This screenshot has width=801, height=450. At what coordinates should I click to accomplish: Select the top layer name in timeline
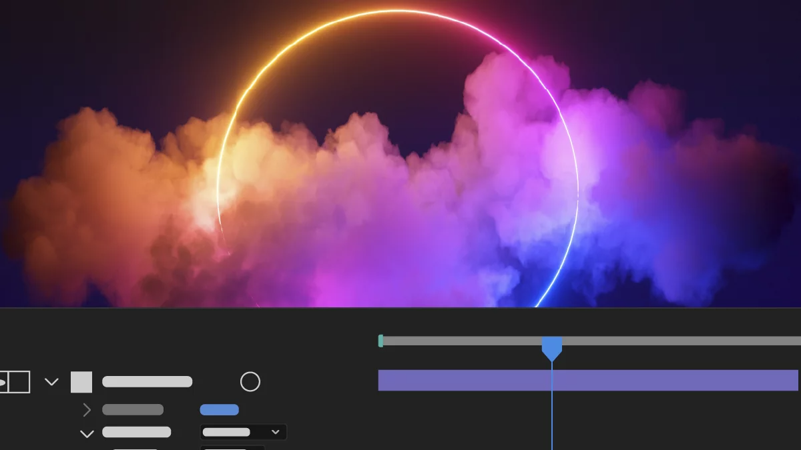click(x=147, y=382)
